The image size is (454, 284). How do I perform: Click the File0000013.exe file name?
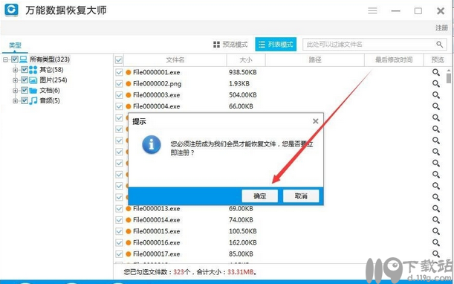(156, 209)
